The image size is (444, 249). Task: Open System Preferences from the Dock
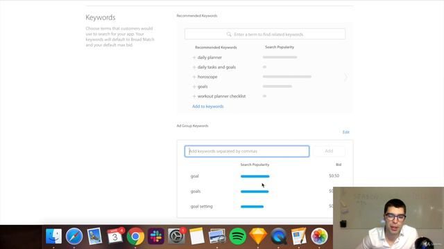176,236
